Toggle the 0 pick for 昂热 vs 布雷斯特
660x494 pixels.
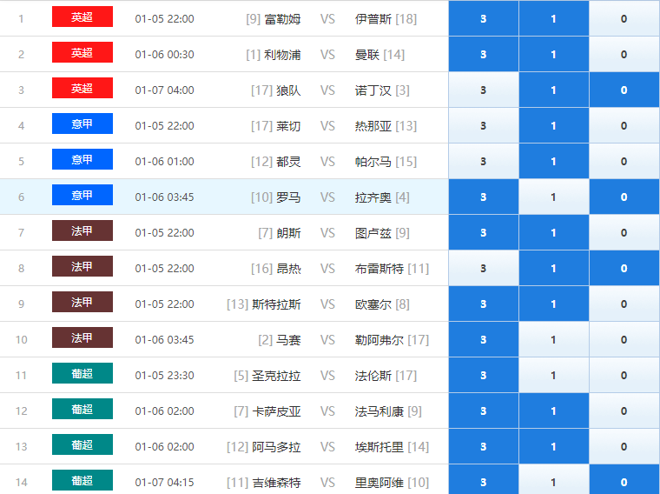624,268
